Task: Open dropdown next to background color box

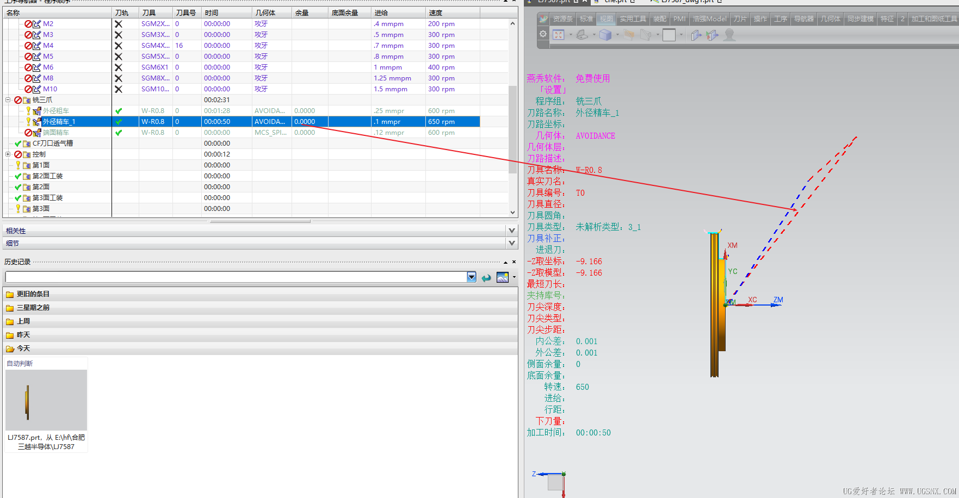Action: 681,35
